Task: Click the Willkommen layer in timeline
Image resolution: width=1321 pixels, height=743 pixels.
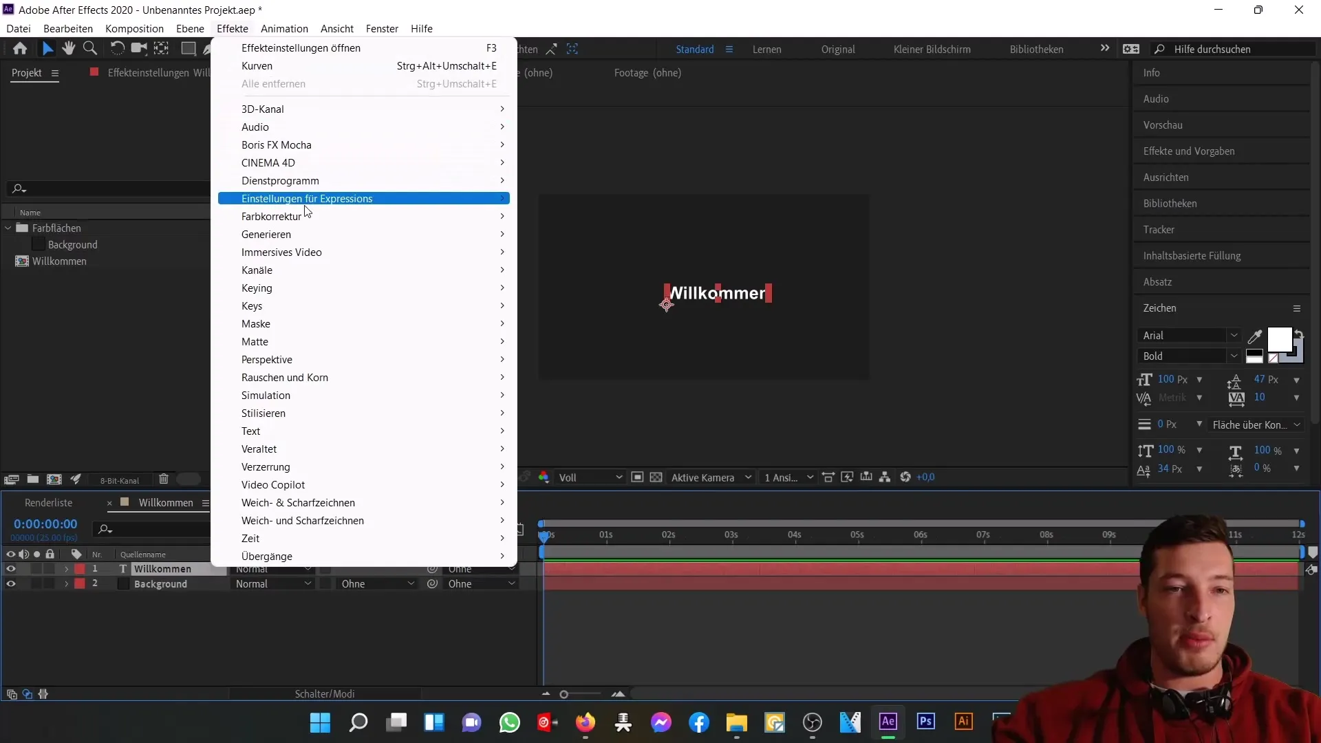Action: 162,569
